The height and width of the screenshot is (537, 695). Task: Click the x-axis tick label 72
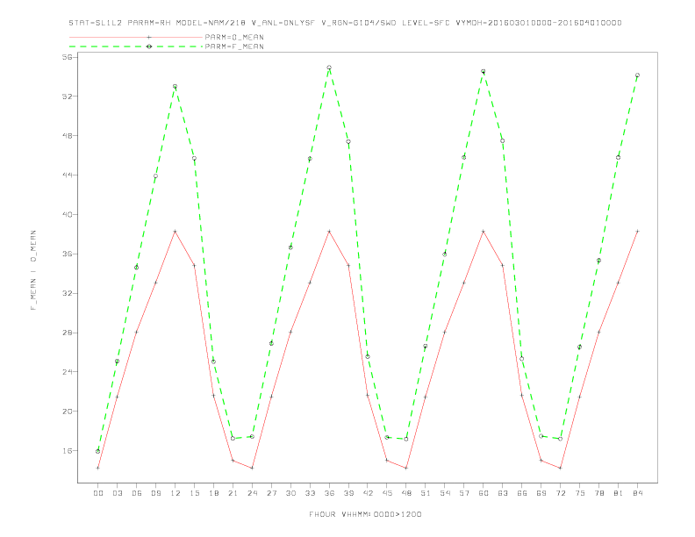(561, 493)
